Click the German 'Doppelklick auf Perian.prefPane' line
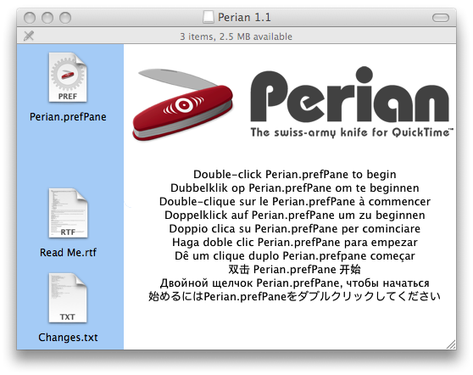Viewport: 473px width, 375px height. tap(295, 215)
